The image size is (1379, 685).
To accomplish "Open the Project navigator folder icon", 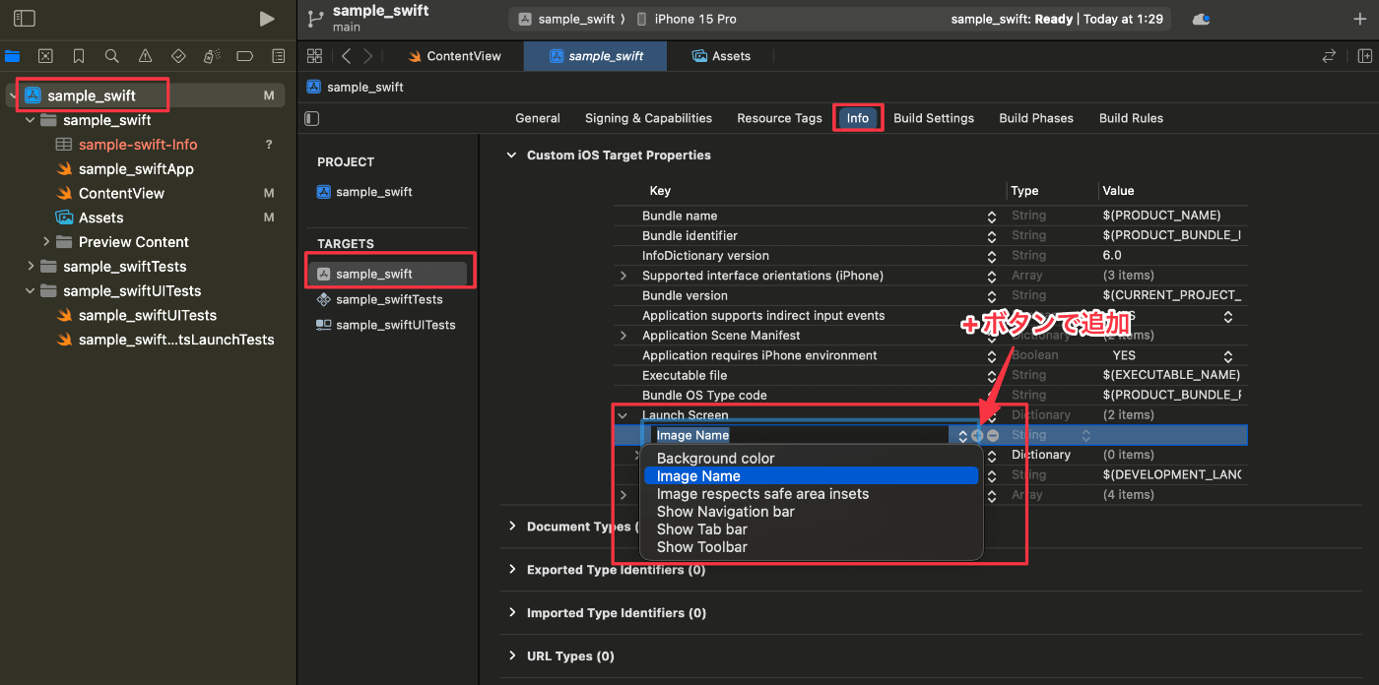I will pos(12,56).
